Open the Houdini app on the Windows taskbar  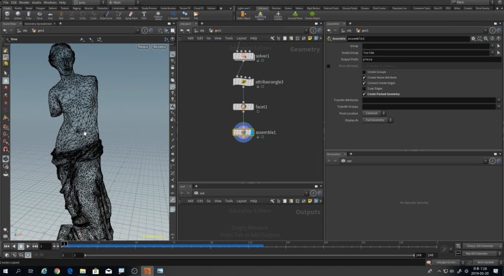tap(147, 271)
